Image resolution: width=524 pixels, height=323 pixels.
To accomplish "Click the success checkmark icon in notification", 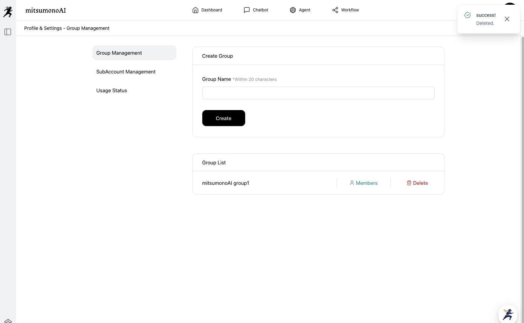I will point(468,15).
